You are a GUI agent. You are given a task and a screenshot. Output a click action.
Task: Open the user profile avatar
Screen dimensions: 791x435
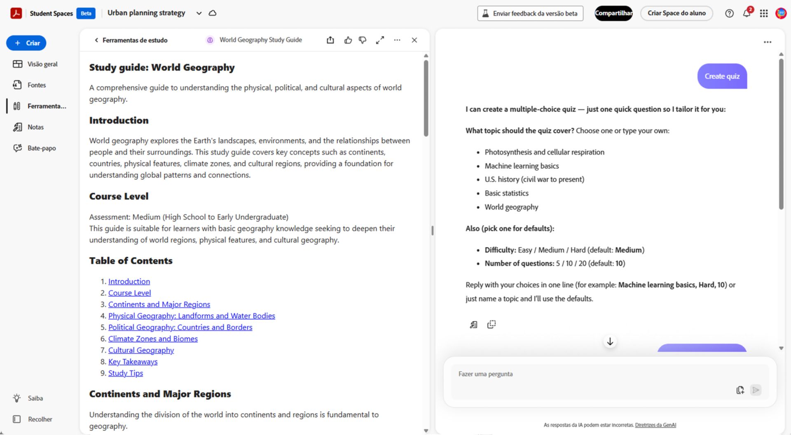coord(781,13)
